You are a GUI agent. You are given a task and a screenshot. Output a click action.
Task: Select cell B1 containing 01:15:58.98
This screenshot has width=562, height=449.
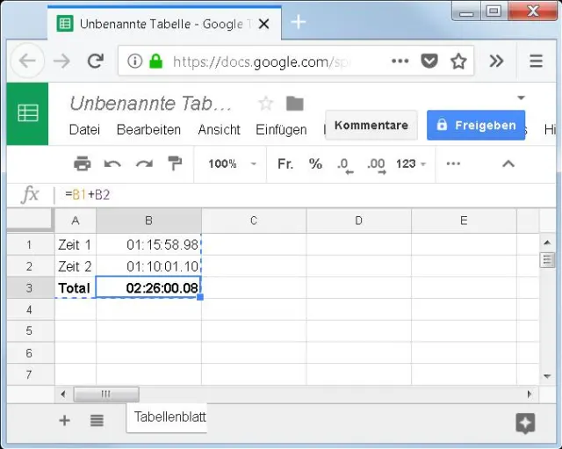pos(148,244)
